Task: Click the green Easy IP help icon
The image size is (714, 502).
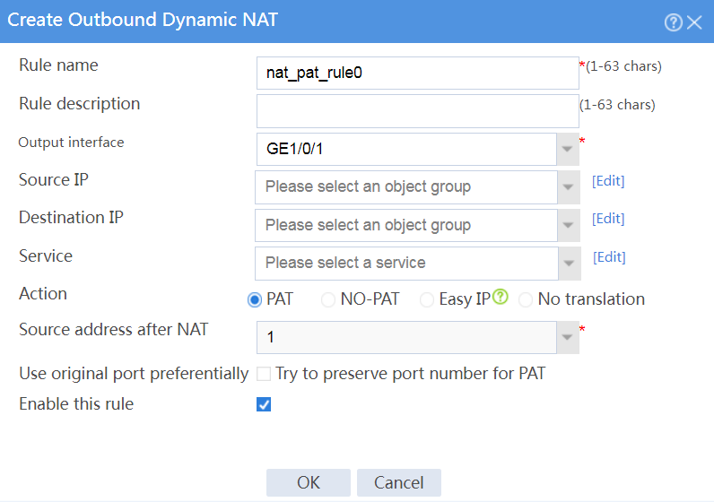Action: [500, 297]
